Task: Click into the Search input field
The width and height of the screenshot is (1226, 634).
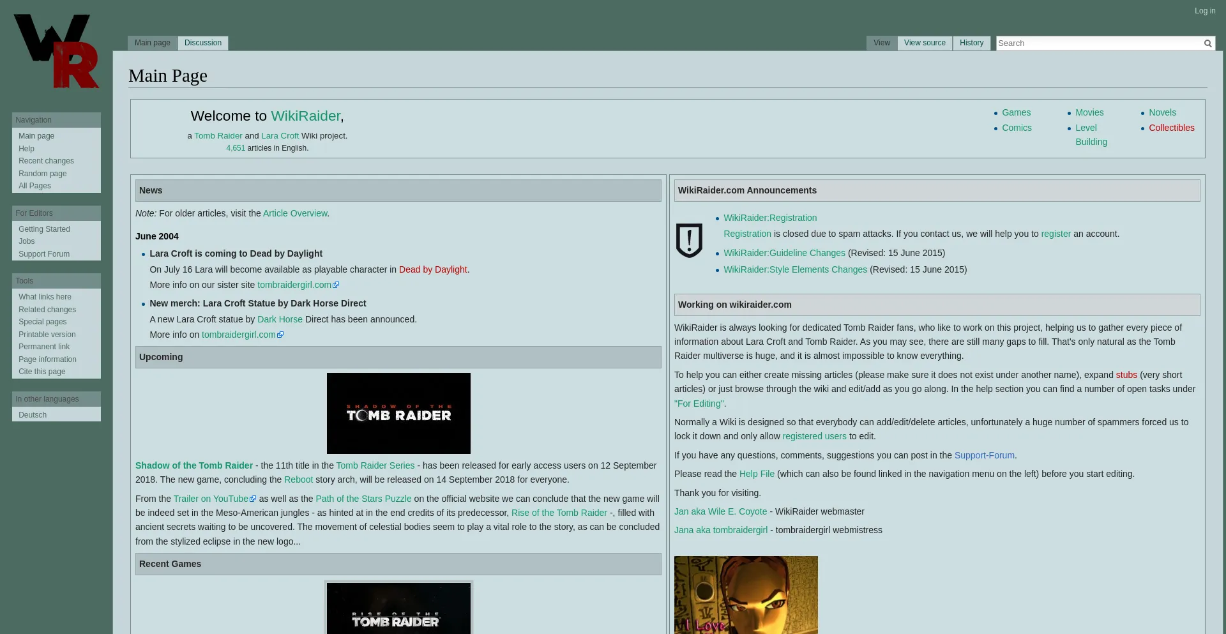Action: [1098, 43]
